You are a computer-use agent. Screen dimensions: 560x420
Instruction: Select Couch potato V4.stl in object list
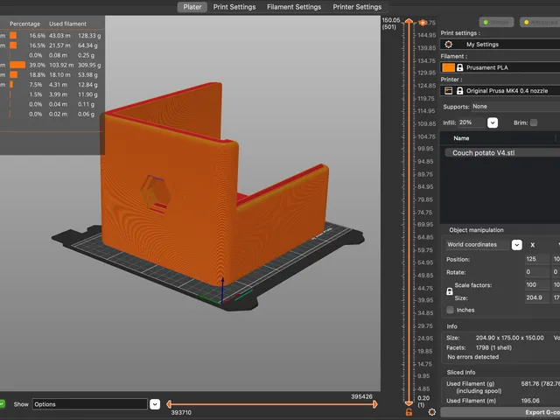tap(502, 153)
